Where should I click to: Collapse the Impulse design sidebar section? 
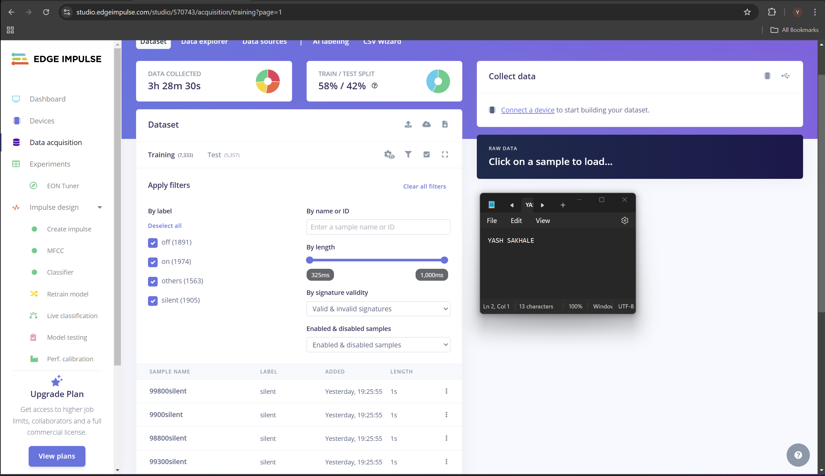pos(99,208)
